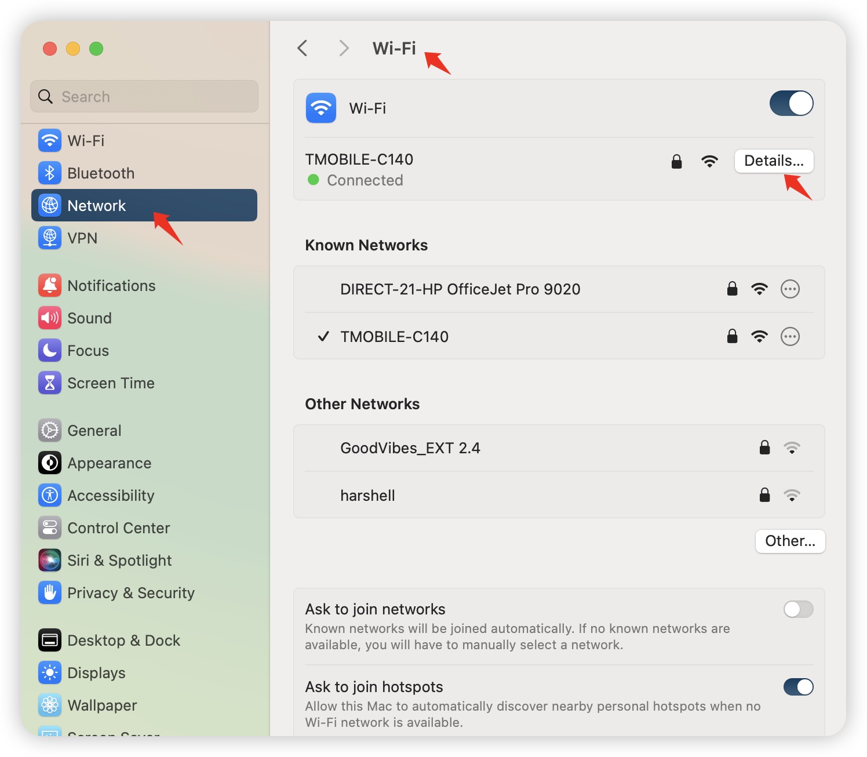Screen dimensions: 867x757
Task: Click the Notifications bell icon
Action: [50, 285]
